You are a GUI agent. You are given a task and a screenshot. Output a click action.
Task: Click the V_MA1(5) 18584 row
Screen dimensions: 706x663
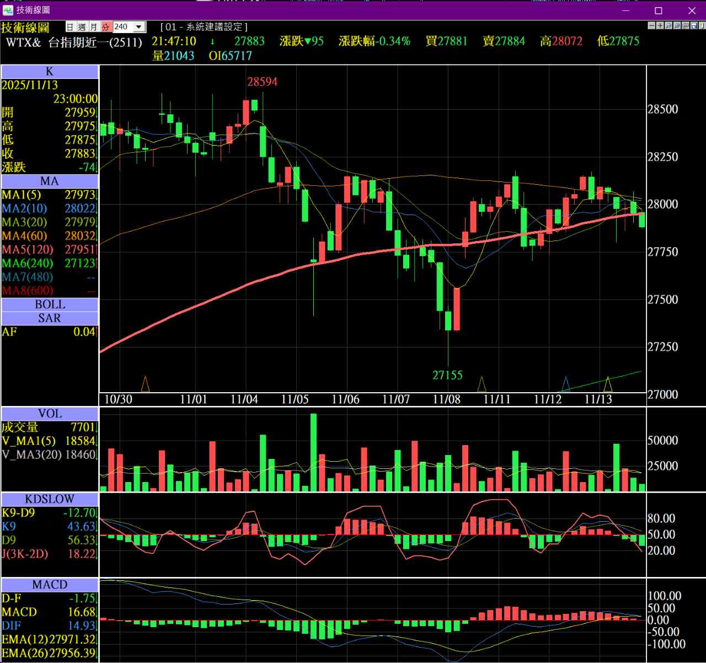[50, 441]
